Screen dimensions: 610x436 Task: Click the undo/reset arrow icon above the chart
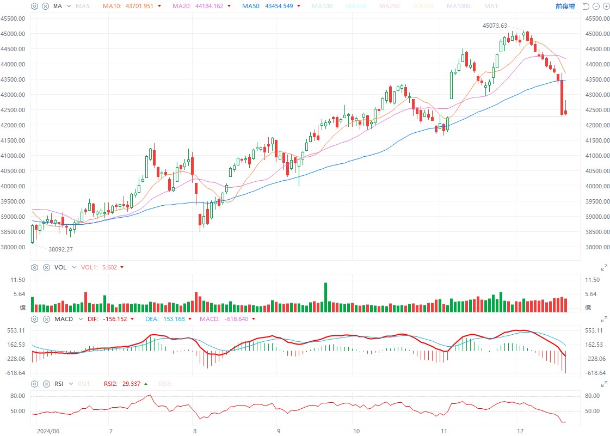tap(586, 6)
